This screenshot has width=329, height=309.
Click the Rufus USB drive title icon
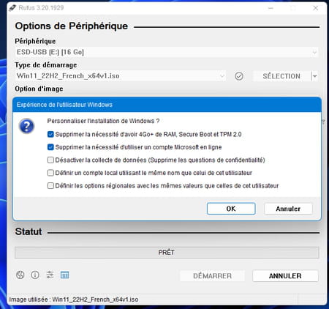click(x=12, y=8)
